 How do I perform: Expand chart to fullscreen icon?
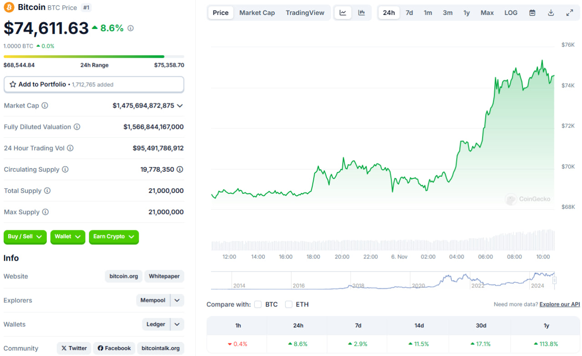569,13
